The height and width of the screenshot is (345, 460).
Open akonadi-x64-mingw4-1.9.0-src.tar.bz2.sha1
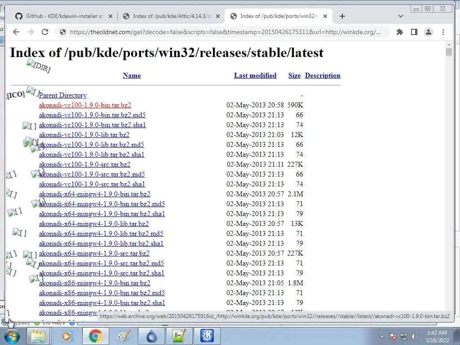click(x=102, y=273)
